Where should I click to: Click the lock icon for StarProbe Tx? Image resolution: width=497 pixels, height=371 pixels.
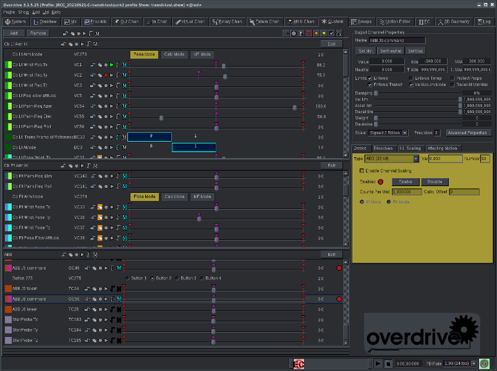pos(87,320)
